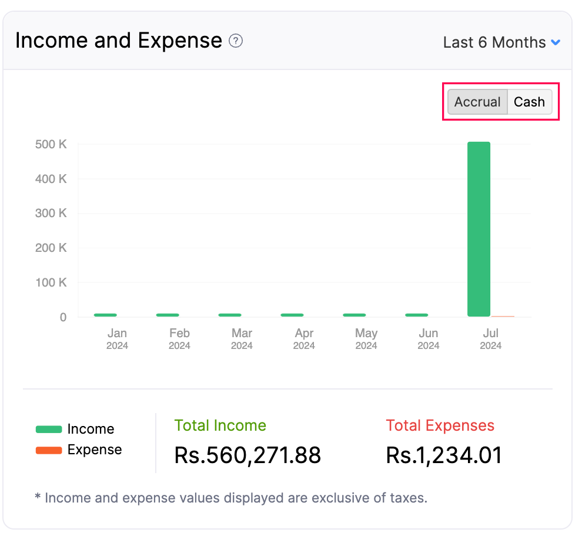The height and width of the screenshot is (539, 582).
Task: Click the May 2024 axis label
Action: (366, 338)
